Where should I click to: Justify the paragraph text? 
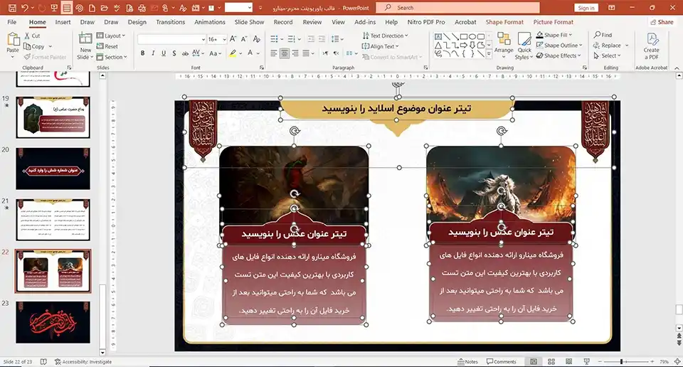[306, 53]
